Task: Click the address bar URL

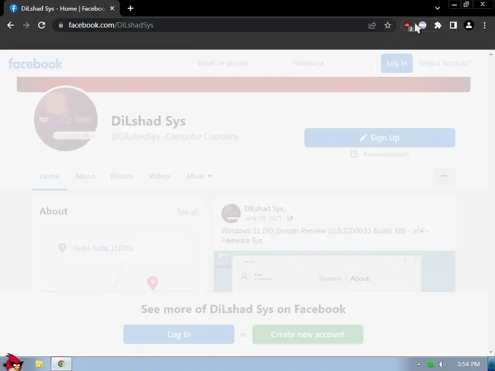Action: [111, 25]
